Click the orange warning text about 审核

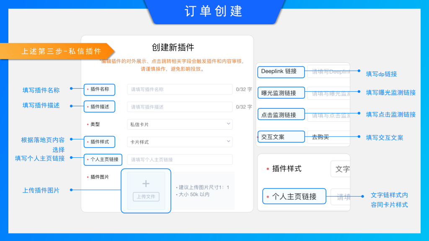click(x=172, y=65)
